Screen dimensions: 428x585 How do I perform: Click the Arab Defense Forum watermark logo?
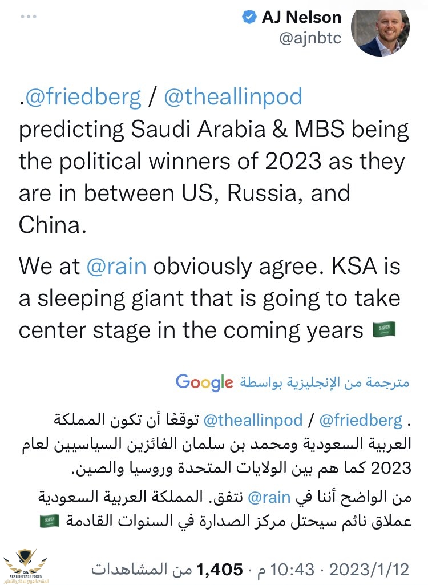coord(26,566)
